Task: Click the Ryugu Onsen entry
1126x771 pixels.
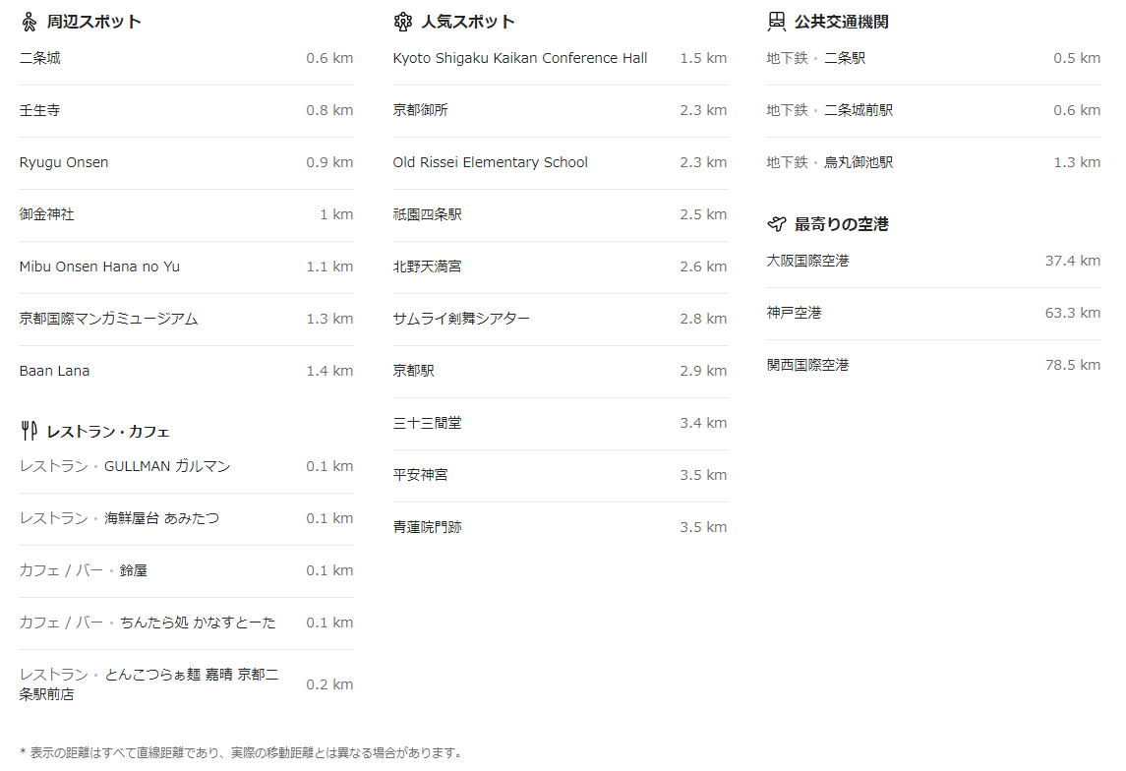Action: click(186, 163)
